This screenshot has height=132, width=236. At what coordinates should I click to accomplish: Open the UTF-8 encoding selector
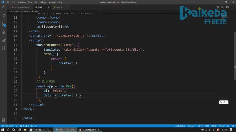200,126
